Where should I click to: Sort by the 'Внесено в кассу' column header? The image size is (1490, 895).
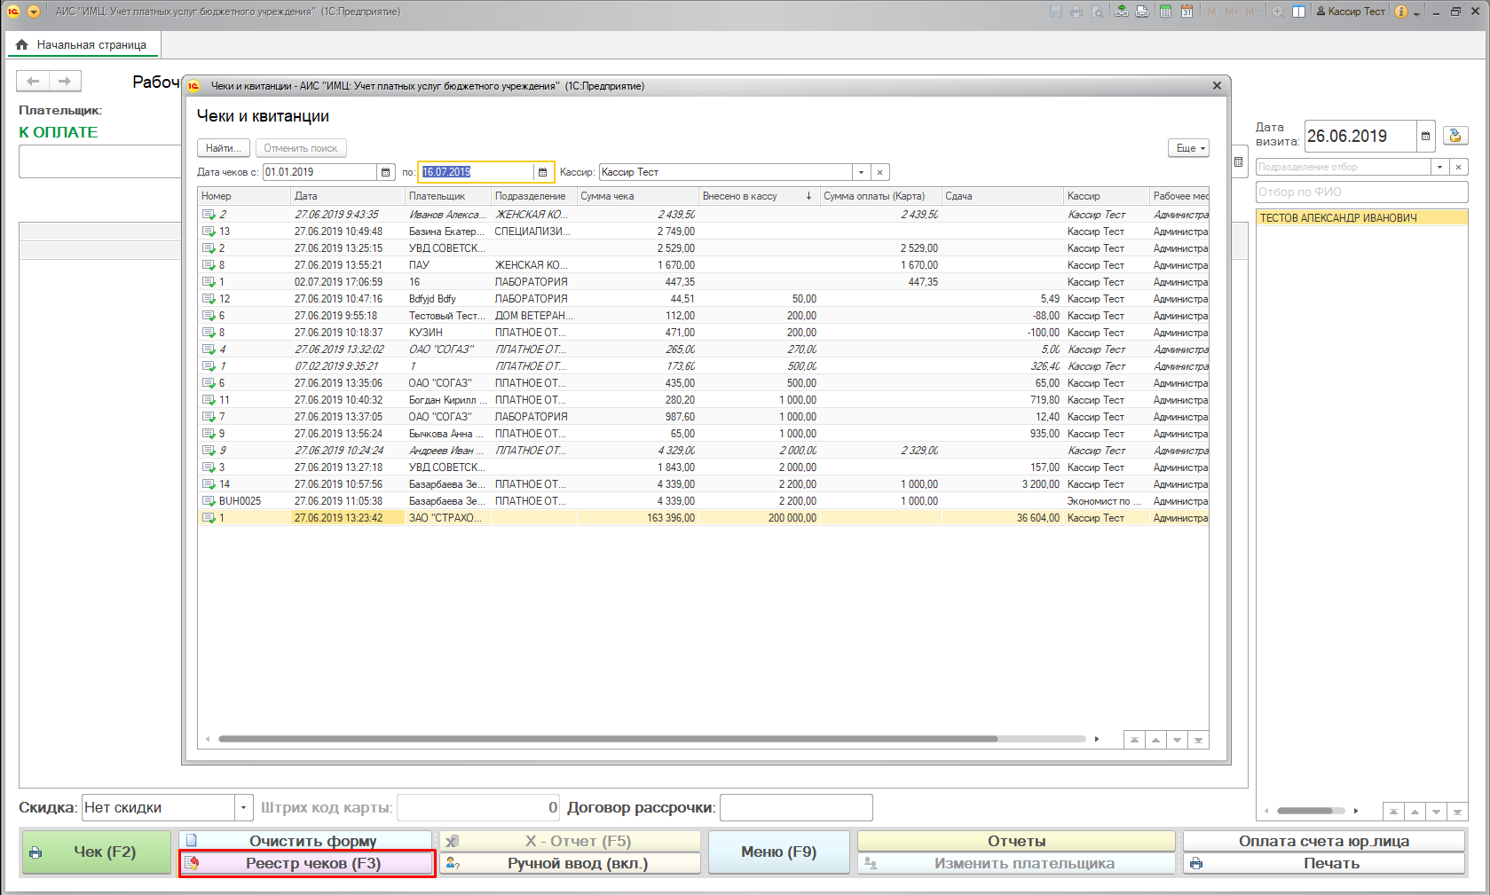tap(754, 196)
